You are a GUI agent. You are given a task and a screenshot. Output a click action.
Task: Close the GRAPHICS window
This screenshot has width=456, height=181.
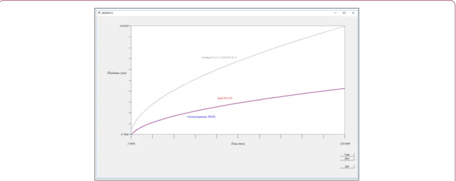tap(353, 13)
